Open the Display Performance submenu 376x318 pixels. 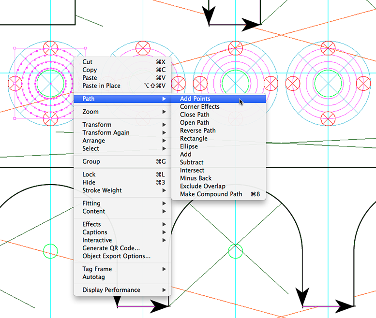[x=122, y=290]
